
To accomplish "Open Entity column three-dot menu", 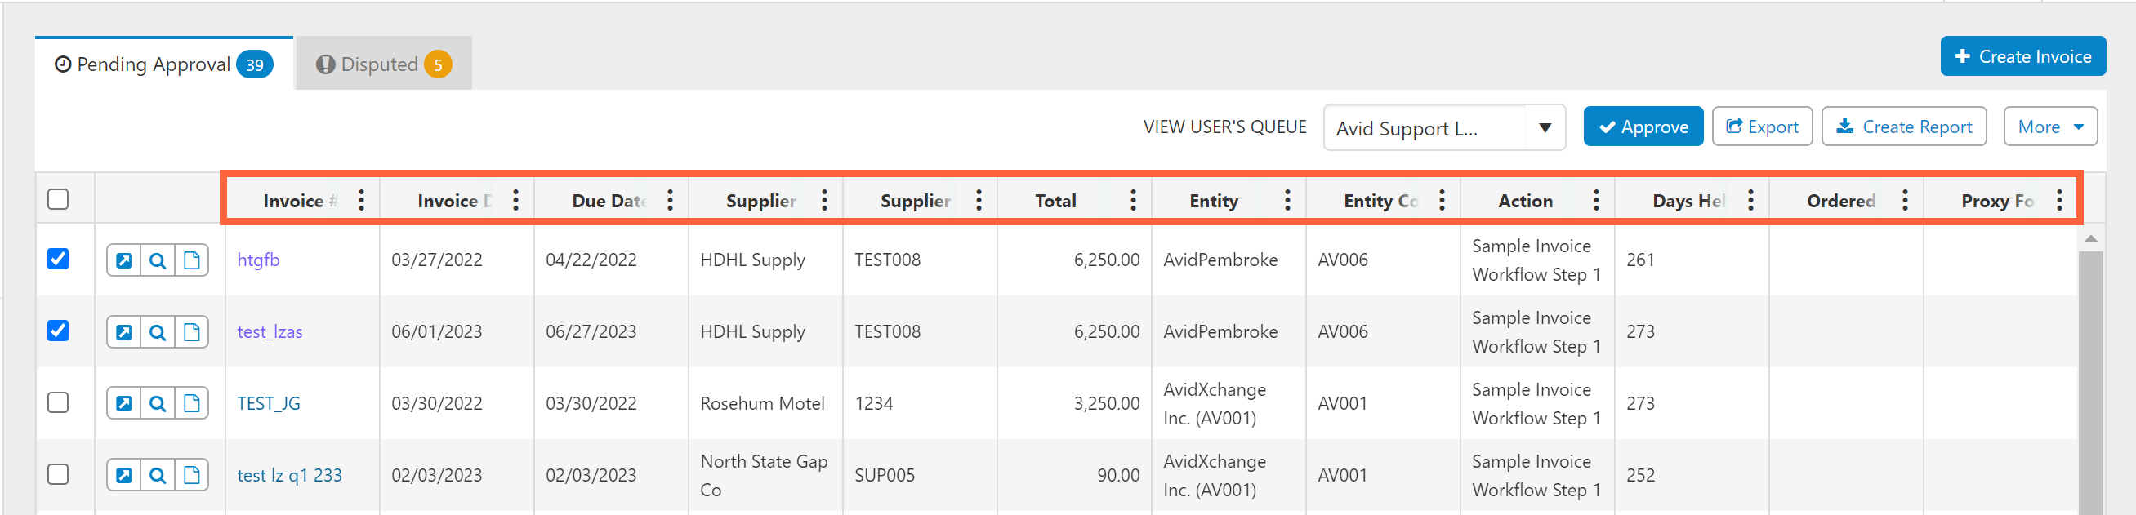I will 1288,201.
